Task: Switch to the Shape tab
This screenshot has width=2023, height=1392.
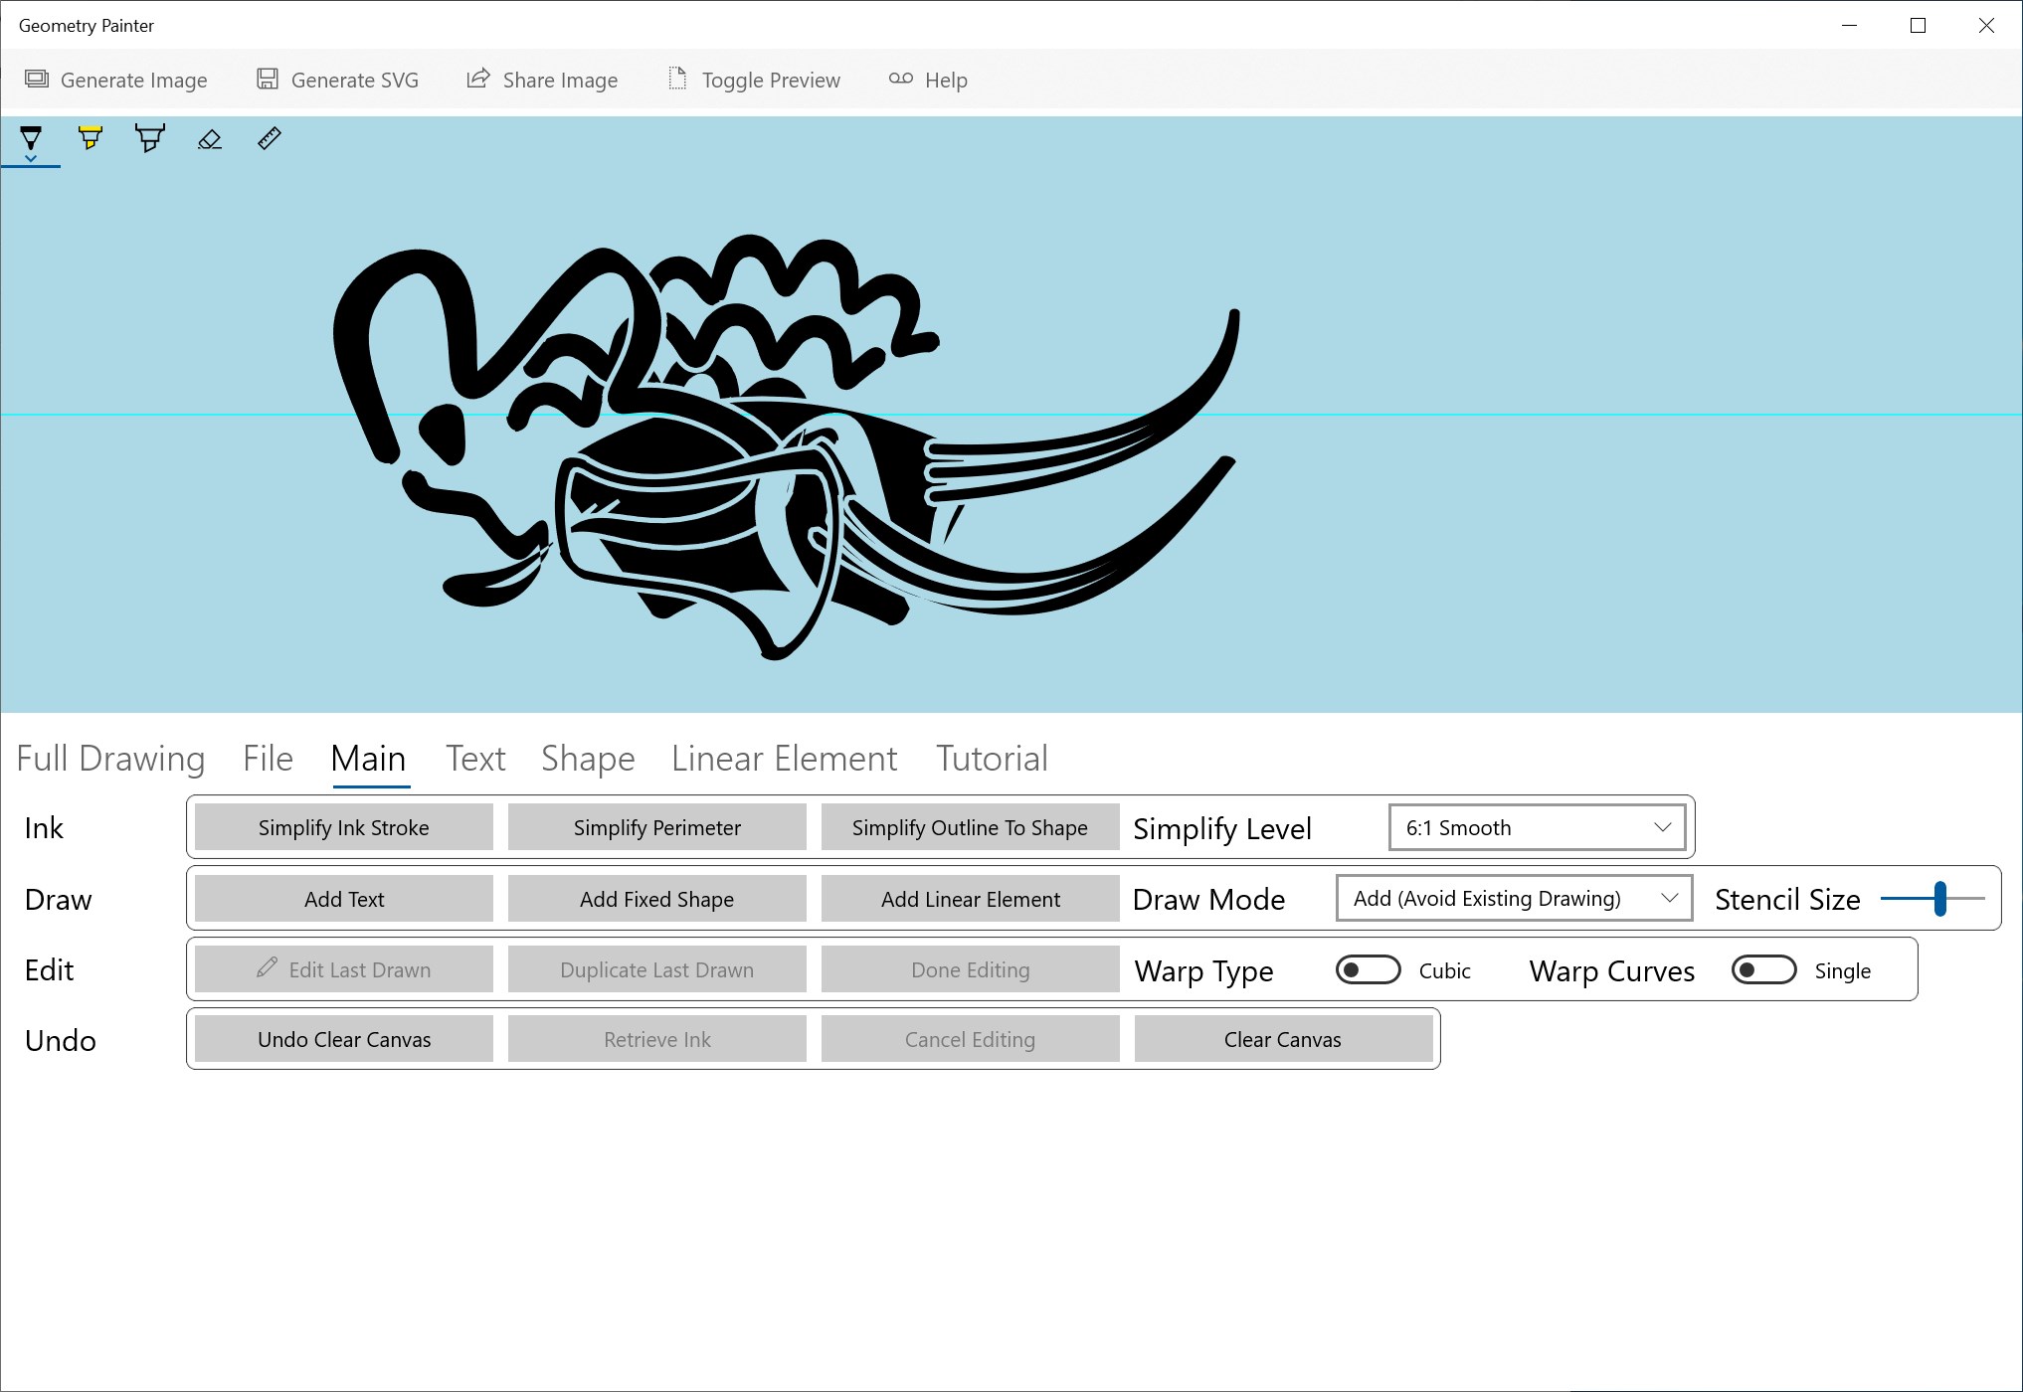Action: pos(588,759)
